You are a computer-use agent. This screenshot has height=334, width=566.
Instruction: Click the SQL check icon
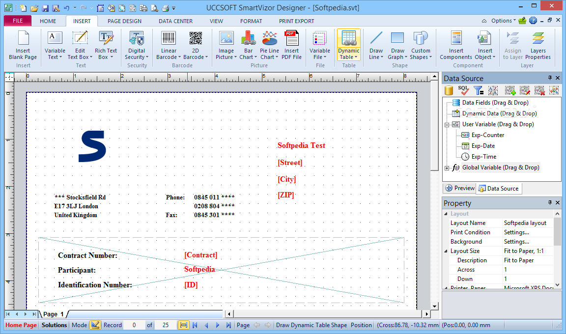coord(463,90)
